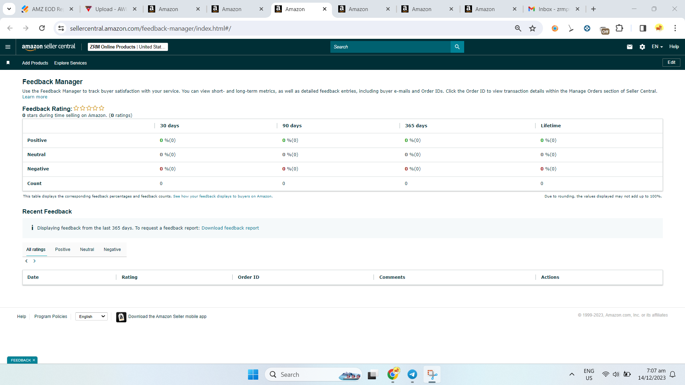Open Chrome from the taskbar

(393, 374)
